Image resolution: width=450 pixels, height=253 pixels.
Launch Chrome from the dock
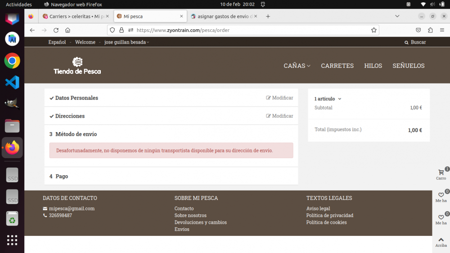click(12, 61)
